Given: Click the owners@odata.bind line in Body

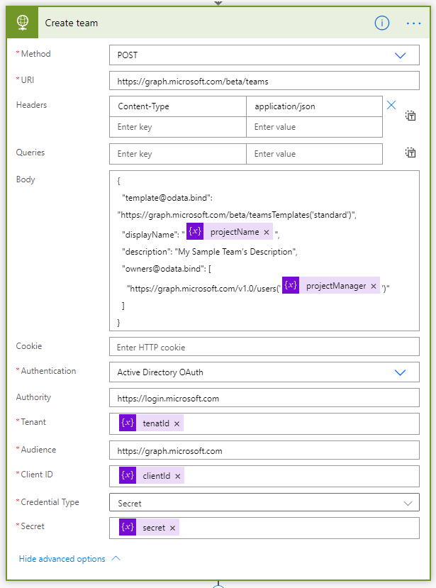Looking at the screenshot, I should pyautogui.click(x=167, y=269).
